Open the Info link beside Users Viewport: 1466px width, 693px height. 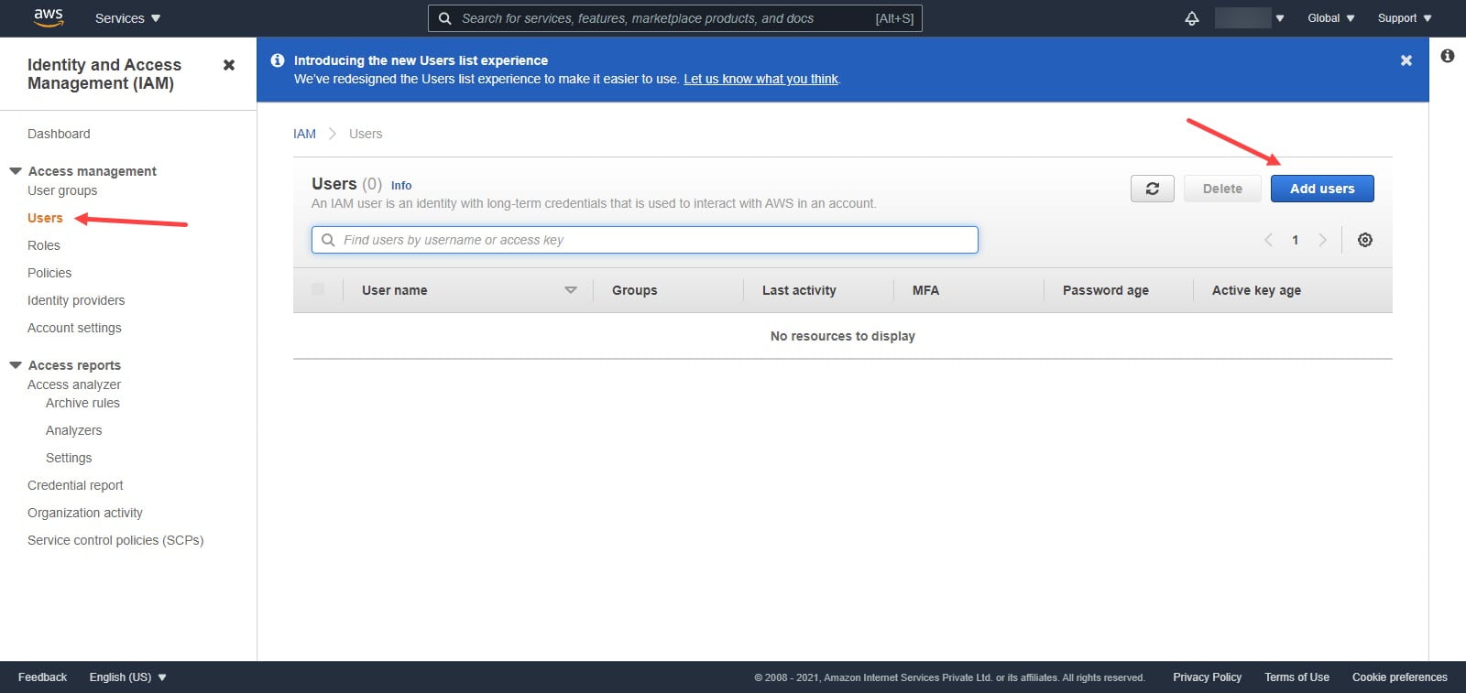[x=401, y=185]
